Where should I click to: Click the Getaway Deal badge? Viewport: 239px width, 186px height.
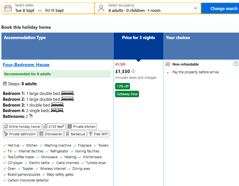127,94
